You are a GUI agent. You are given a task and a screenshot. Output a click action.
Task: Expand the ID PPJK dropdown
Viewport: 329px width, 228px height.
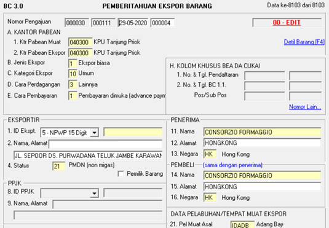pyautogui.click(x=95, y=193)
